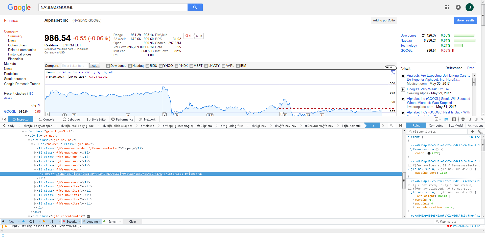Expand the margin property in Rules

413,200
